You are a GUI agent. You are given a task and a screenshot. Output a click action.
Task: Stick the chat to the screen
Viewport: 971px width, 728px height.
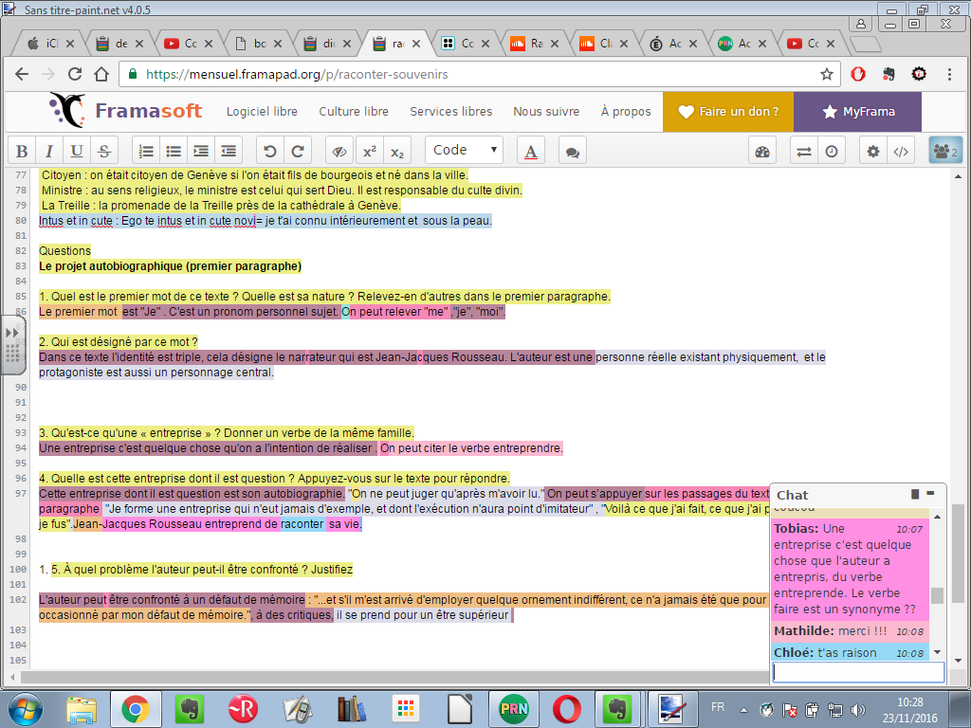[x=915, y=494]
